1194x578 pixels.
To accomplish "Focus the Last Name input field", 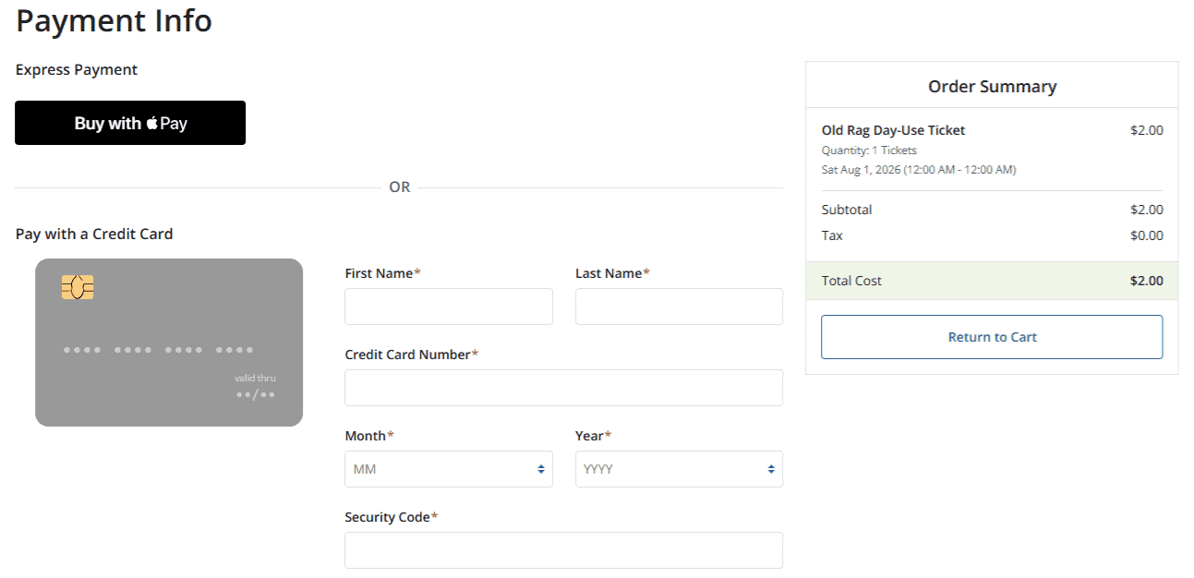I will (x=679, y=307).
